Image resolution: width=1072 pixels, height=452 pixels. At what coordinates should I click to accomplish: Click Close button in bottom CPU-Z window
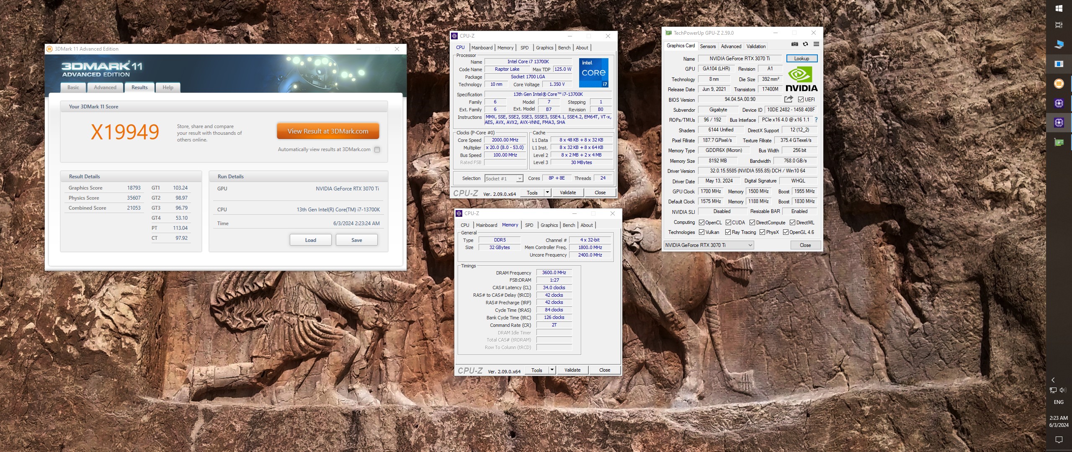pyautogui.click(x=605, y=370)
